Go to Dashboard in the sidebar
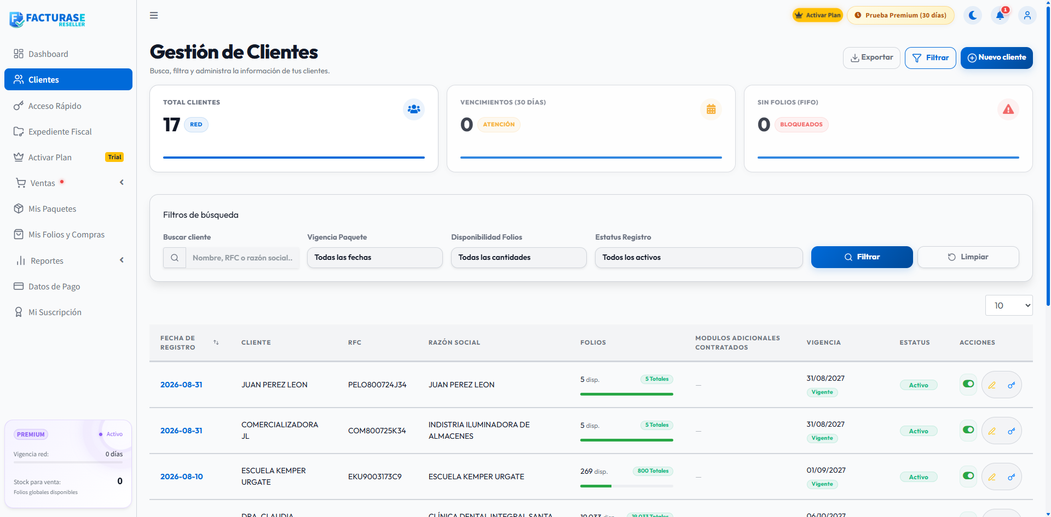1051x517 pixels. pos(68,54)
